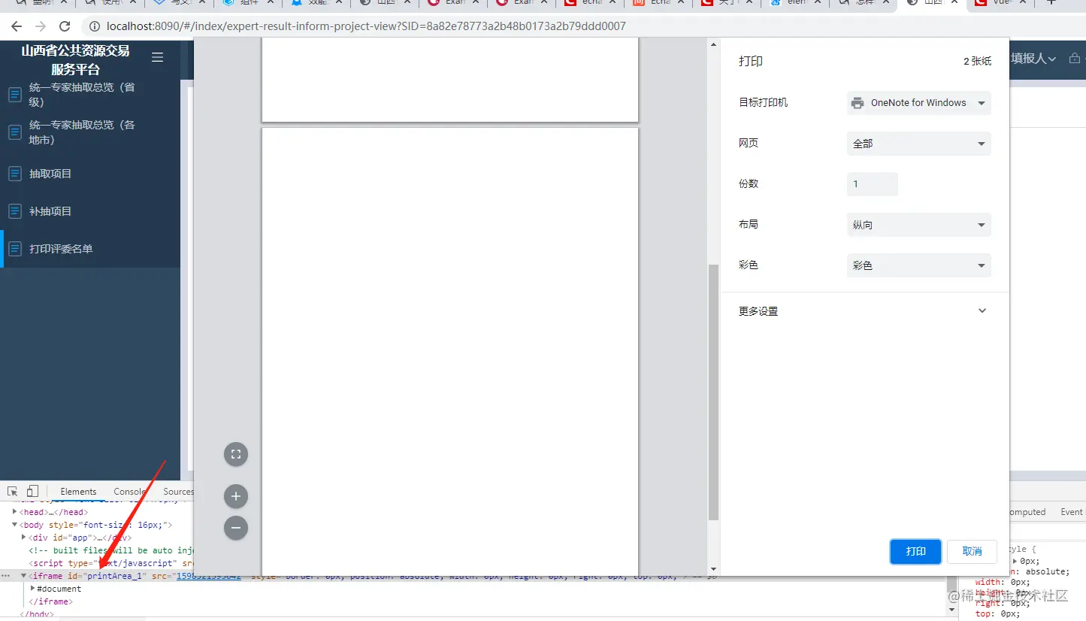Click the icon beside 打印评委名单
The height and width of the screenshot is (621, 1086).
point(14,249)
